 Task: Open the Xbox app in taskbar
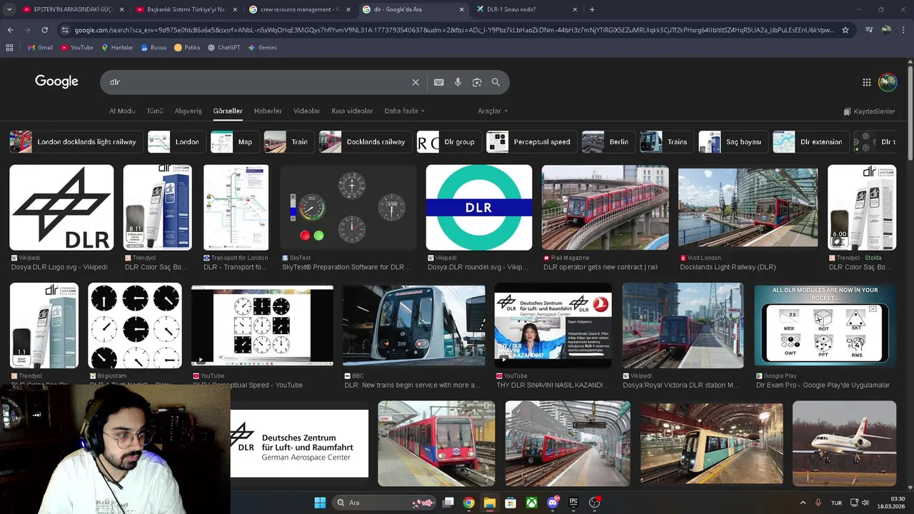click(531, 503)
